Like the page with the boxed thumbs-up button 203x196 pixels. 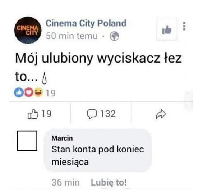[x=167, y=29]
